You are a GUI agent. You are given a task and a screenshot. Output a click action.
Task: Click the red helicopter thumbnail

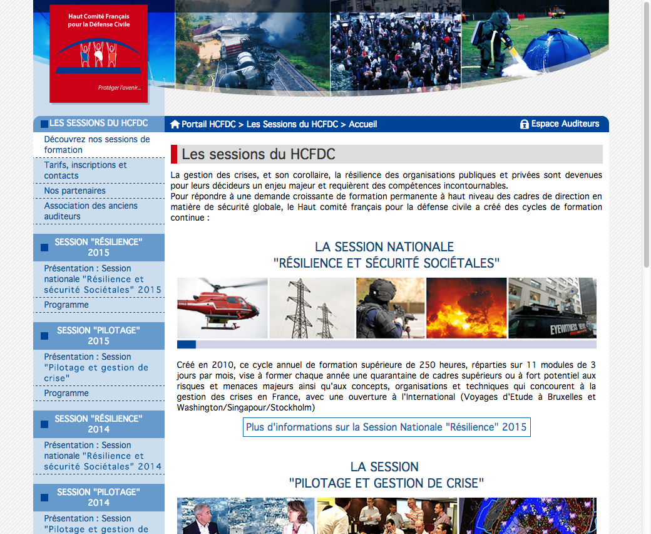223,308
